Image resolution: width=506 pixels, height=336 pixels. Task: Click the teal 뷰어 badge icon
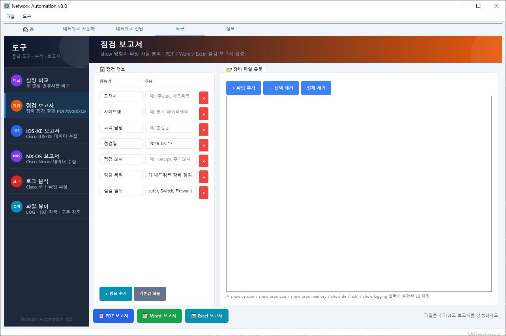click(17, 207)
